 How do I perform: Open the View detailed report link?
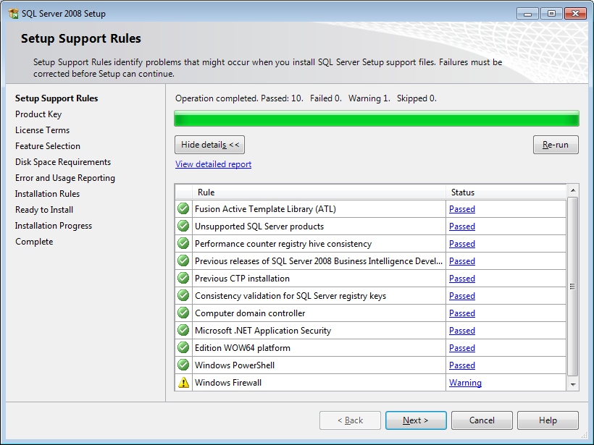point(213,164)
